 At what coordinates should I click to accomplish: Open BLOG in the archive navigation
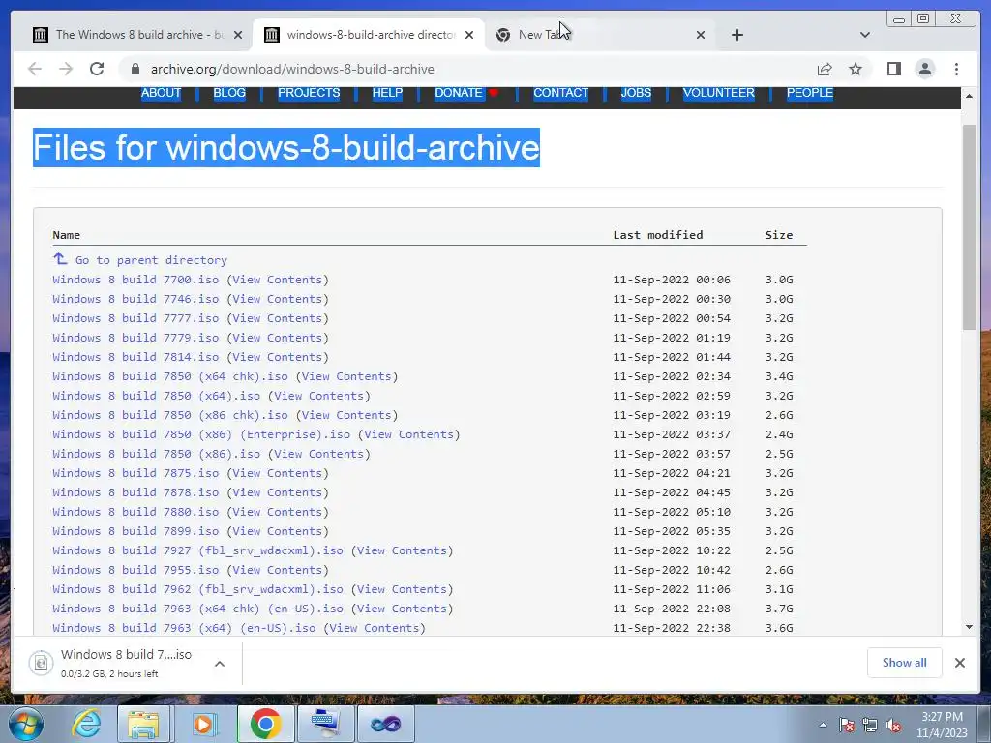click(x=228, y=93)
